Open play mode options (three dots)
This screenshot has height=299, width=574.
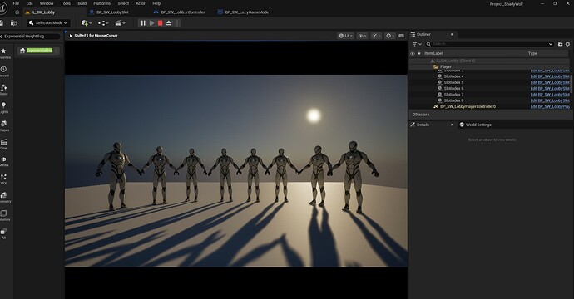pyautogui.click(x=177, y=23)
